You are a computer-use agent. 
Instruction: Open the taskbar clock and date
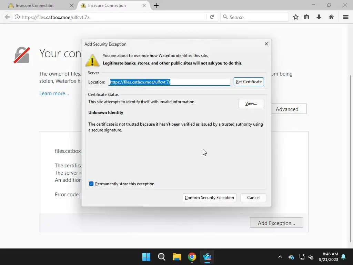click(x=329, y=257)
